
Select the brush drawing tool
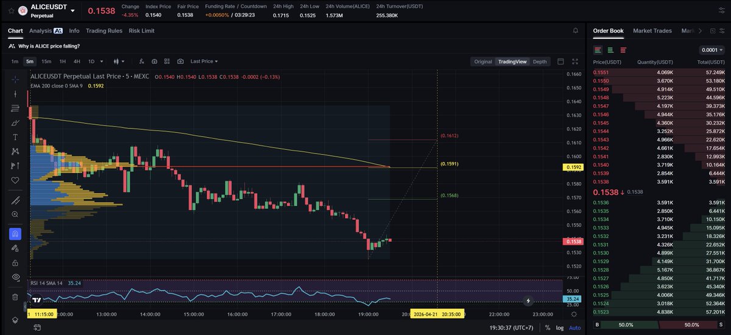(x=15, y=122)
